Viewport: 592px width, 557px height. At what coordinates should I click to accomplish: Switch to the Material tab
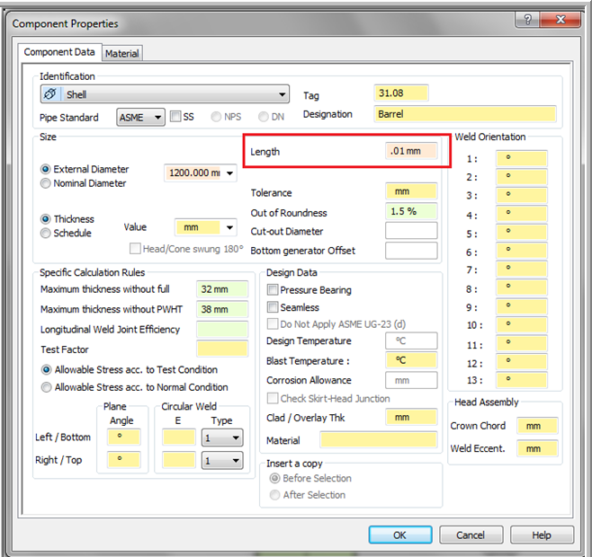(122, 54)
